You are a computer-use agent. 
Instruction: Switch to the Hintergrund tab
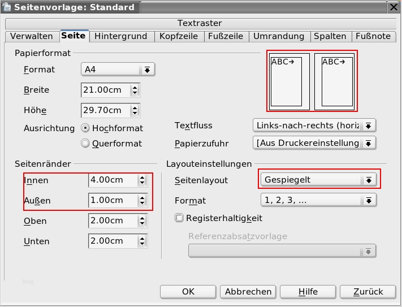coord(121,36)
